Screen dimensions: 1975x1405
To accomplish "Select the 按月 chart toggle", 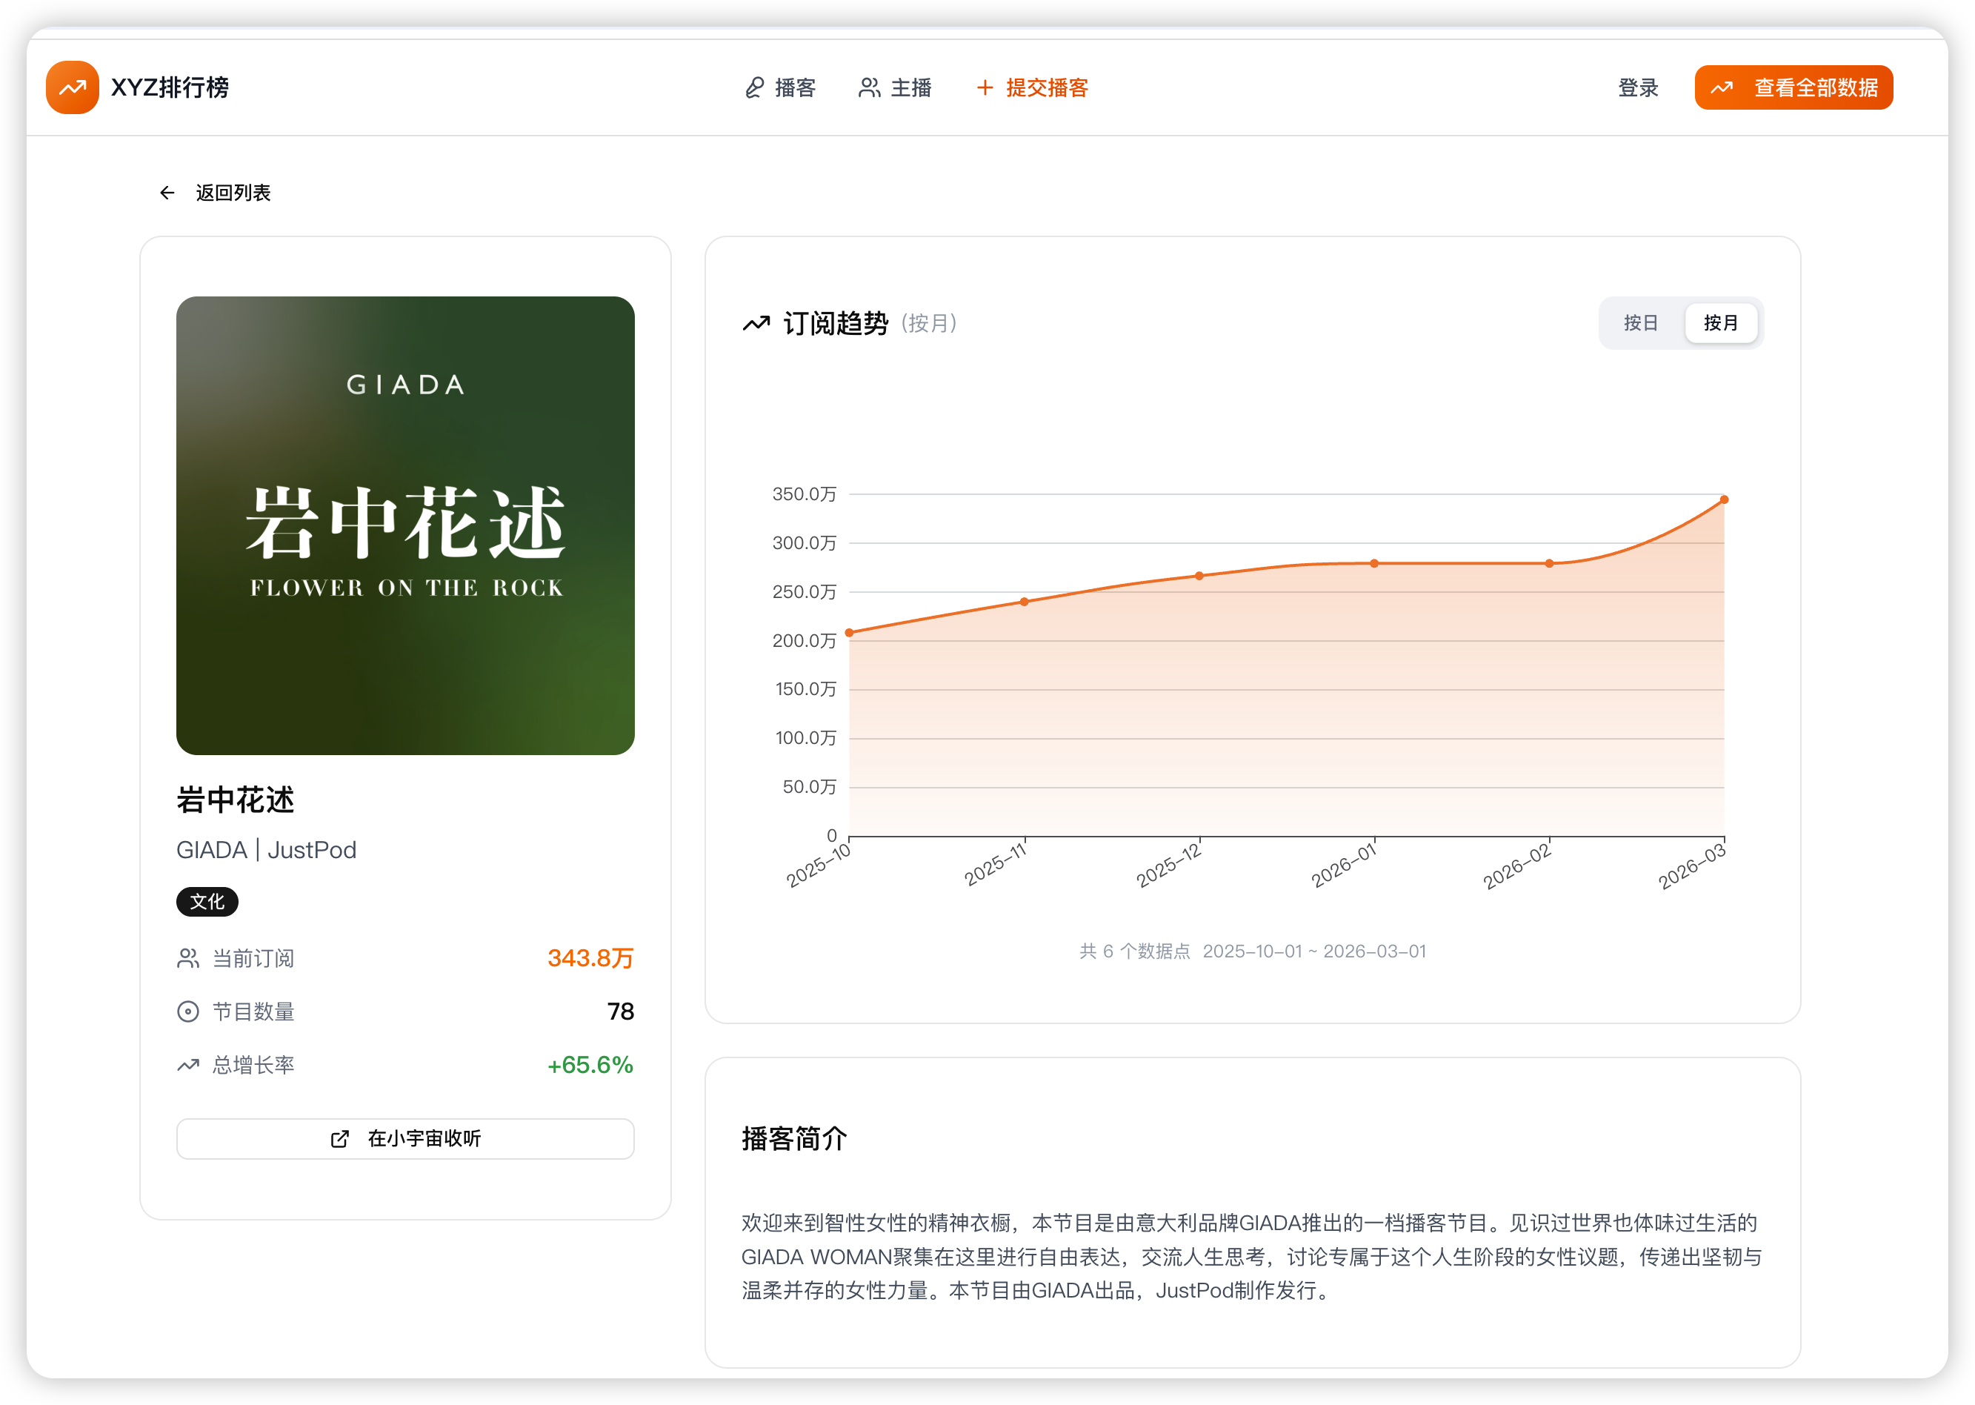I will tap(1720, 324).
